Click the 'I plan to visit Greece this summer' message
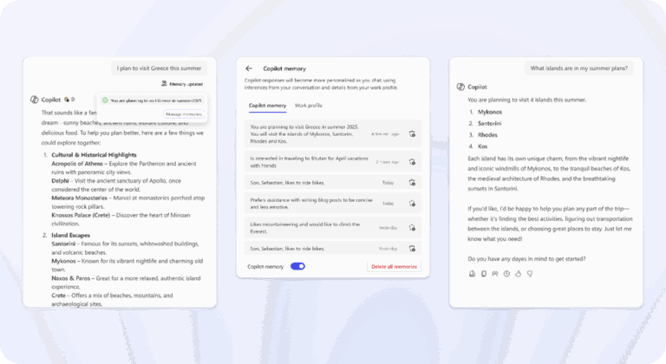666x364 pixels. (160, 68)
